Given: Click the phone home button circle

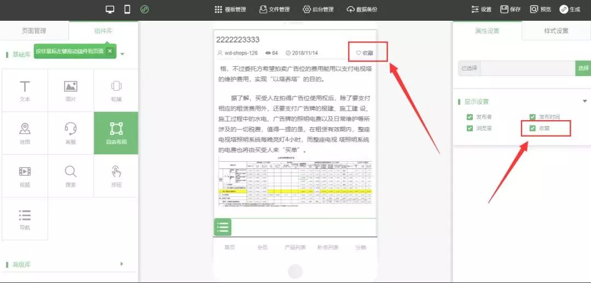Looking at the screenshot, I should 295,272.
